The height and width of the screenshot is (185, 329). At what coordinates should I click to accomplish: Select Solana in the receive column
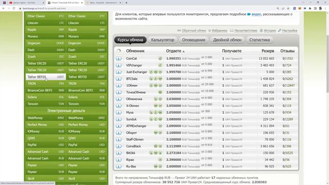[x=86, y=97]
